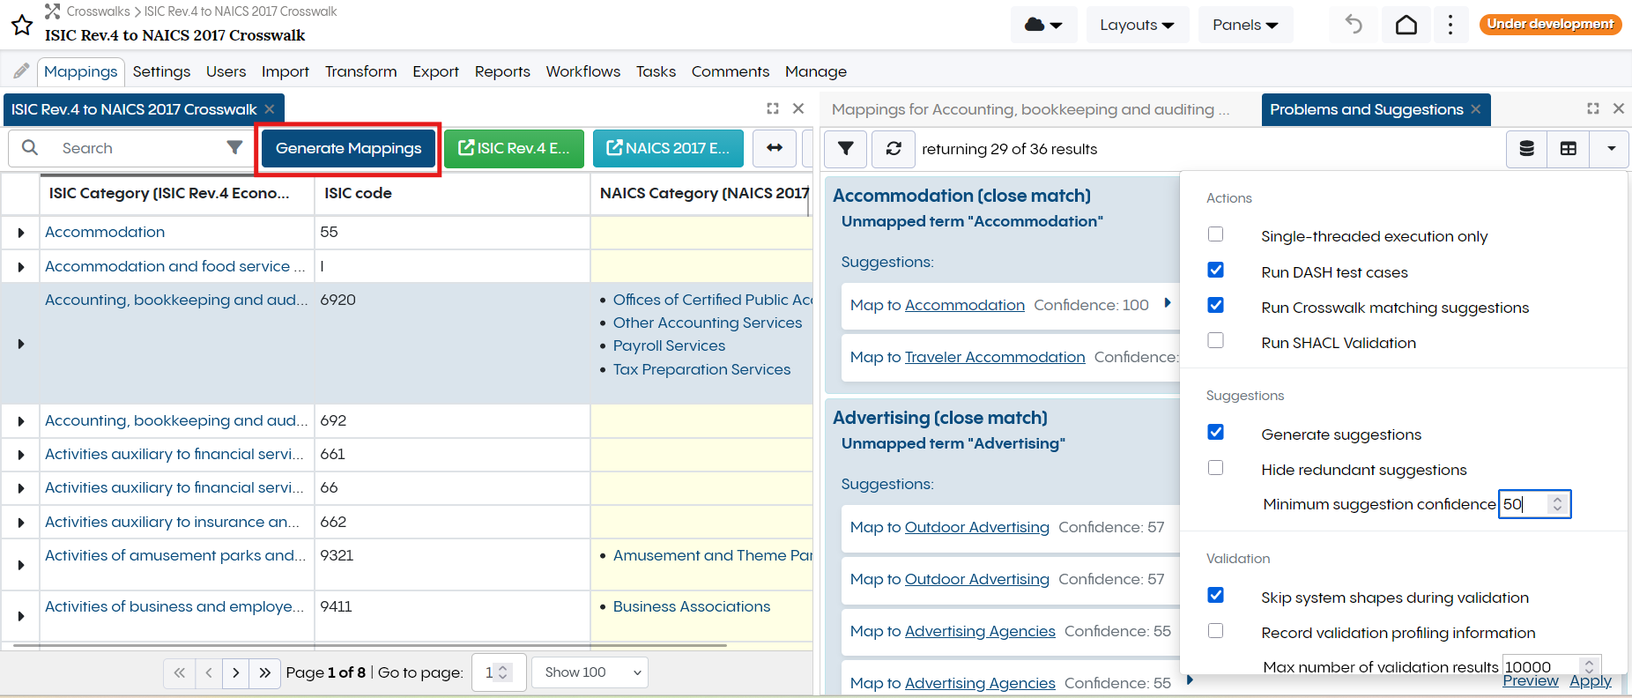
Task: Click the favorite star icon
Action: click(22, 25)
